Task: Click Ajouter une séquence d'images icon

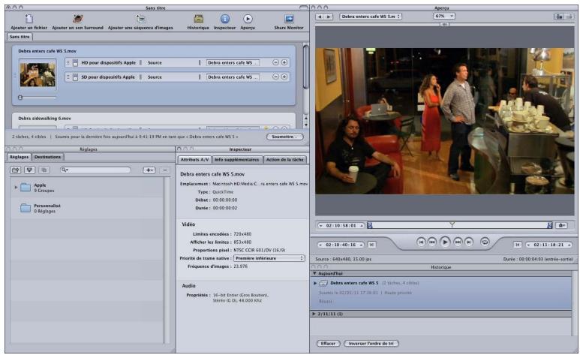Action: coord(140,18)
